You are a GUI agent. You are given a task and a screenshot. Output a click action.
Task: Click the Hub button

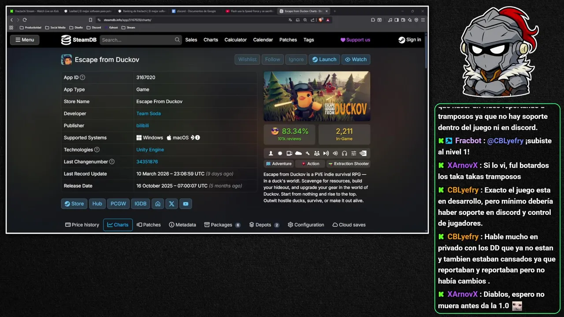coord(97,204)
